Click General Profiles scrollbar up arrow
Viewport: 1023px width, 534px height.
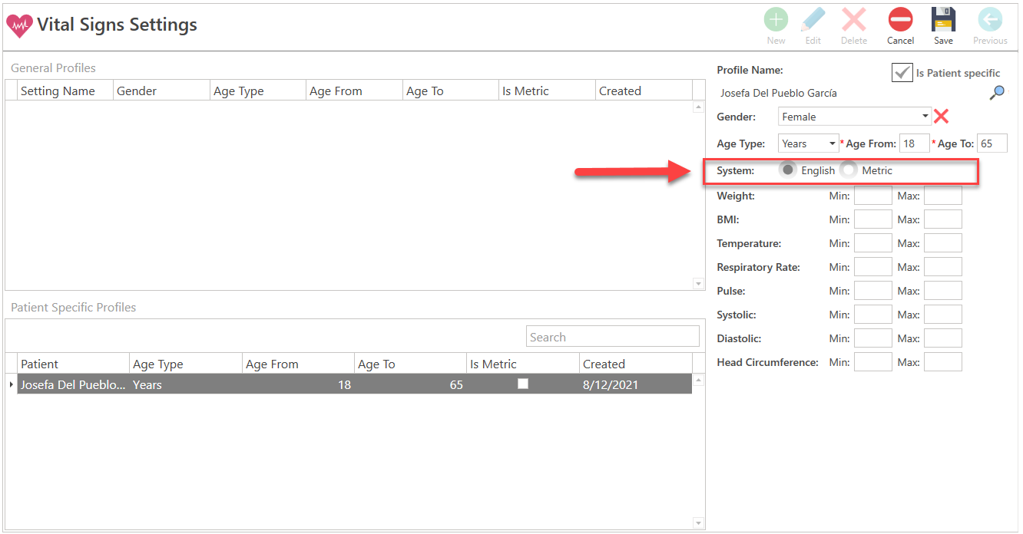[698, 107]
